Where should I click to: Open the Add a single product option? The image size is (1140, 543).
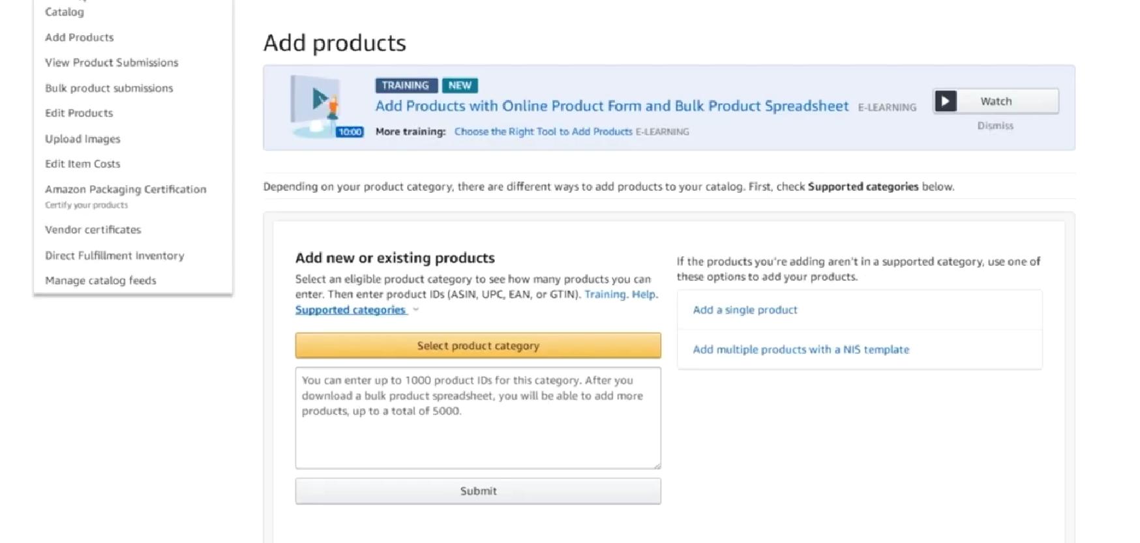pos(745,310)
